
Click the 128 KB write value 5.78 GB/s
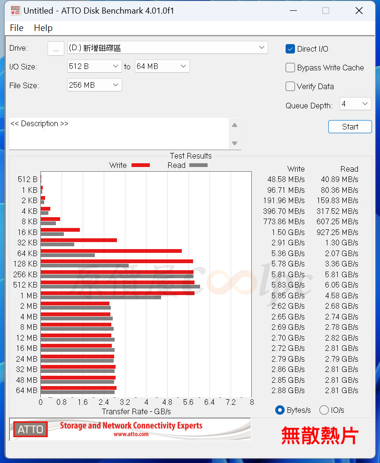[x=288, y=264]
